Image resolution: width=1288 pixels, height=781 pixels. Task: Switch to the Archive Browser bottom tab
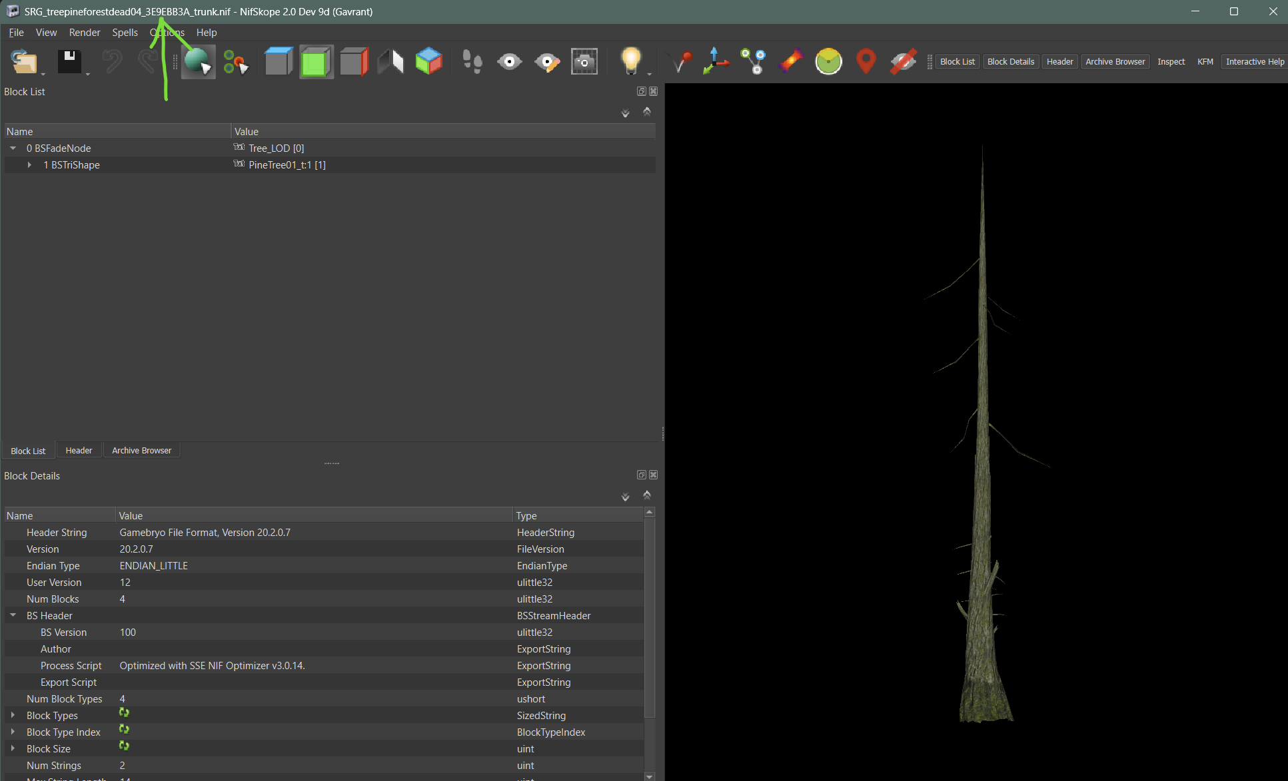click(x=141, y=451)
